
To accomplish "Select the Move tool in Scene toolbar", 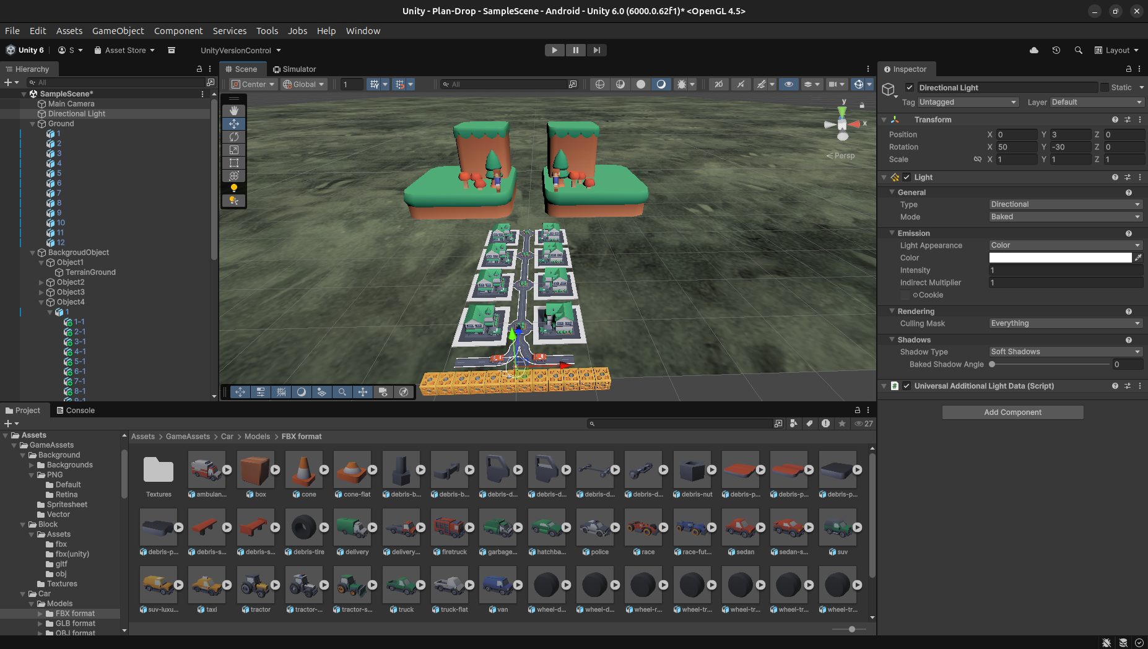I will pos(233,124).
